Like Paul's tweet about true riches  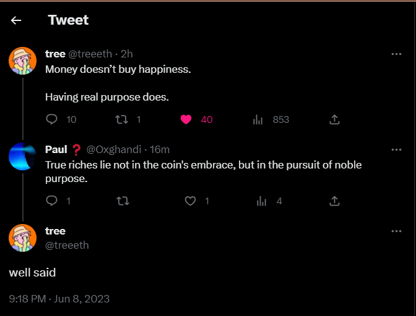[190, 201]
